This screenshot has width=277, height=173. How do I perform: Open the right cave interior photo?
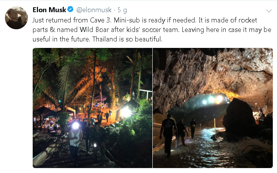point(213,108)
